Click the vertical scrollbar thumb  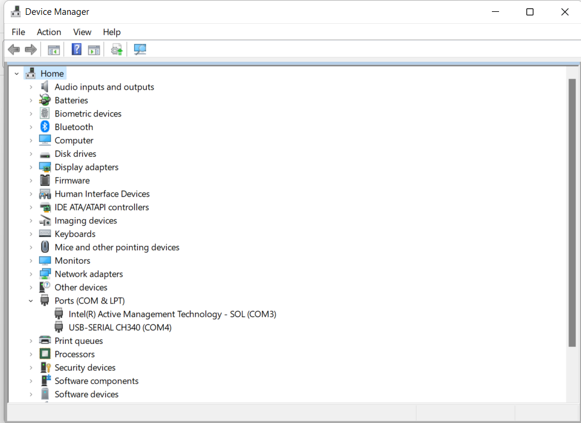click(572, 213)
